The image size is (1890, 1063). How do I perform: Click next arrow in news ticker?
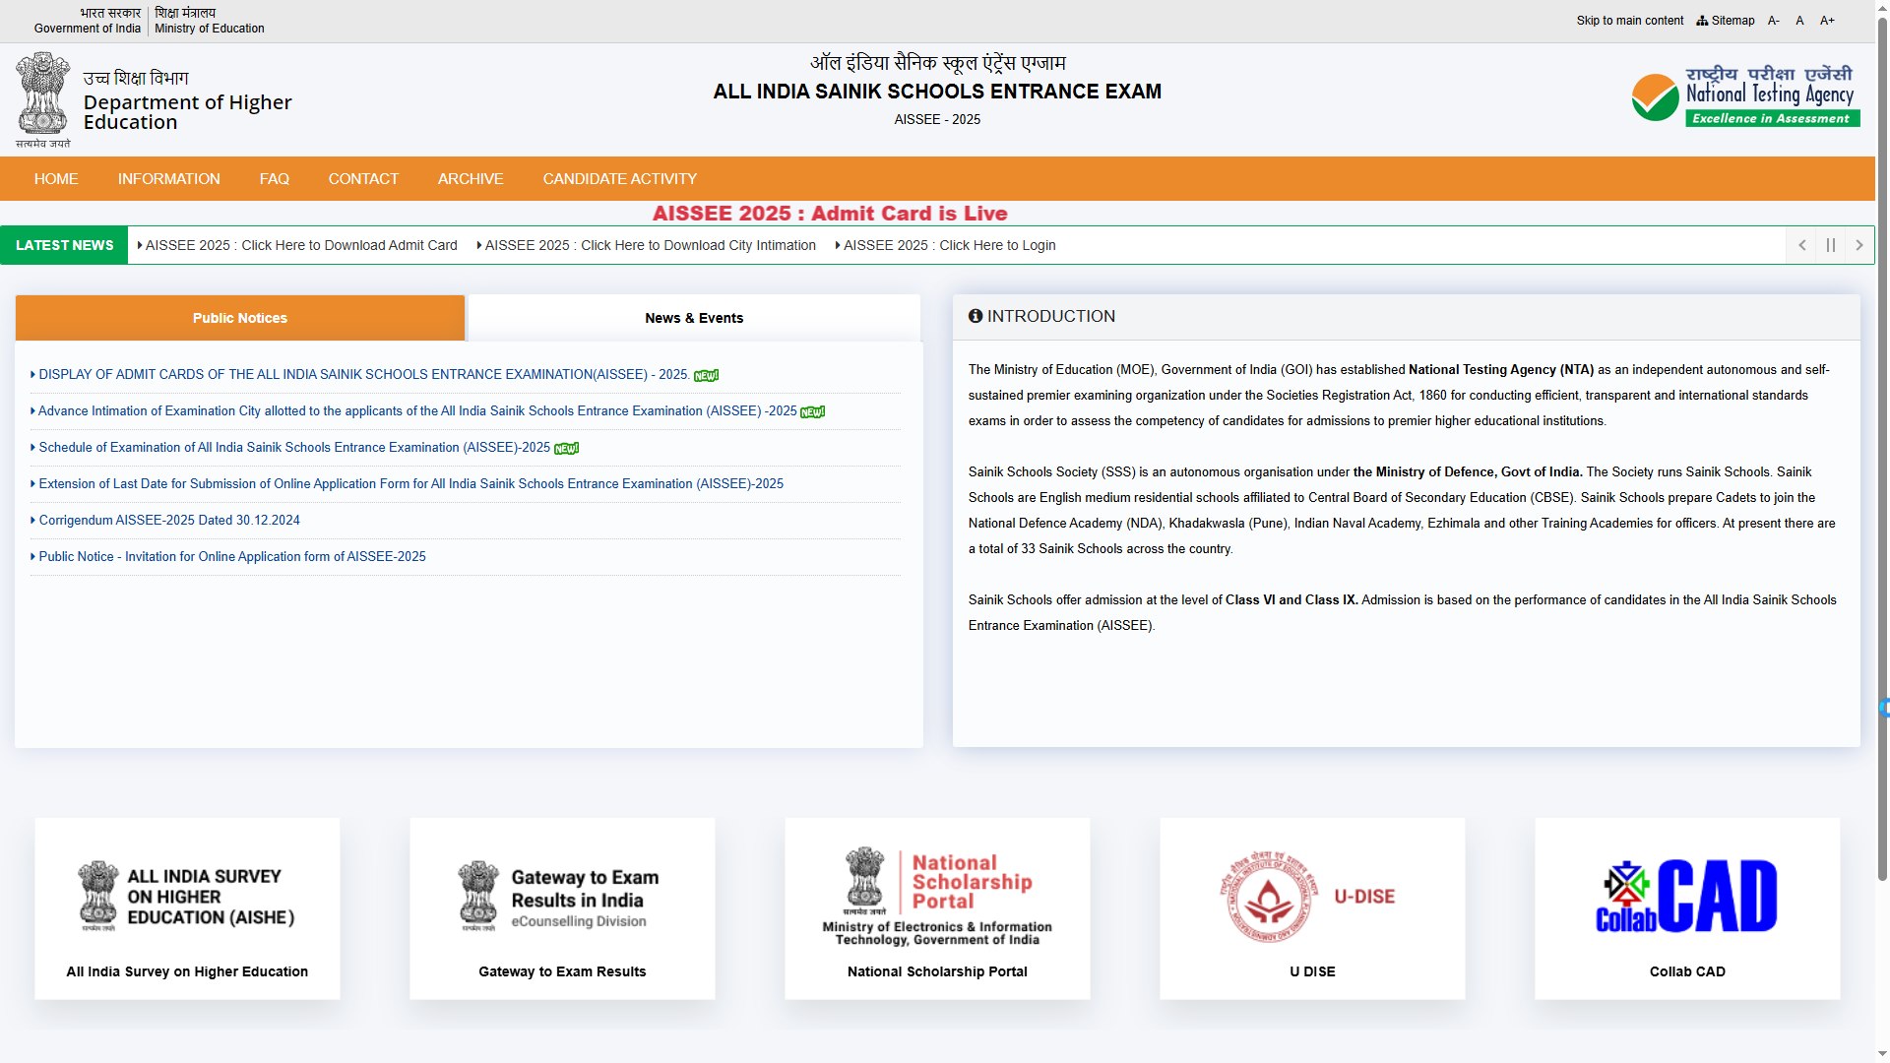(1859, 245)
